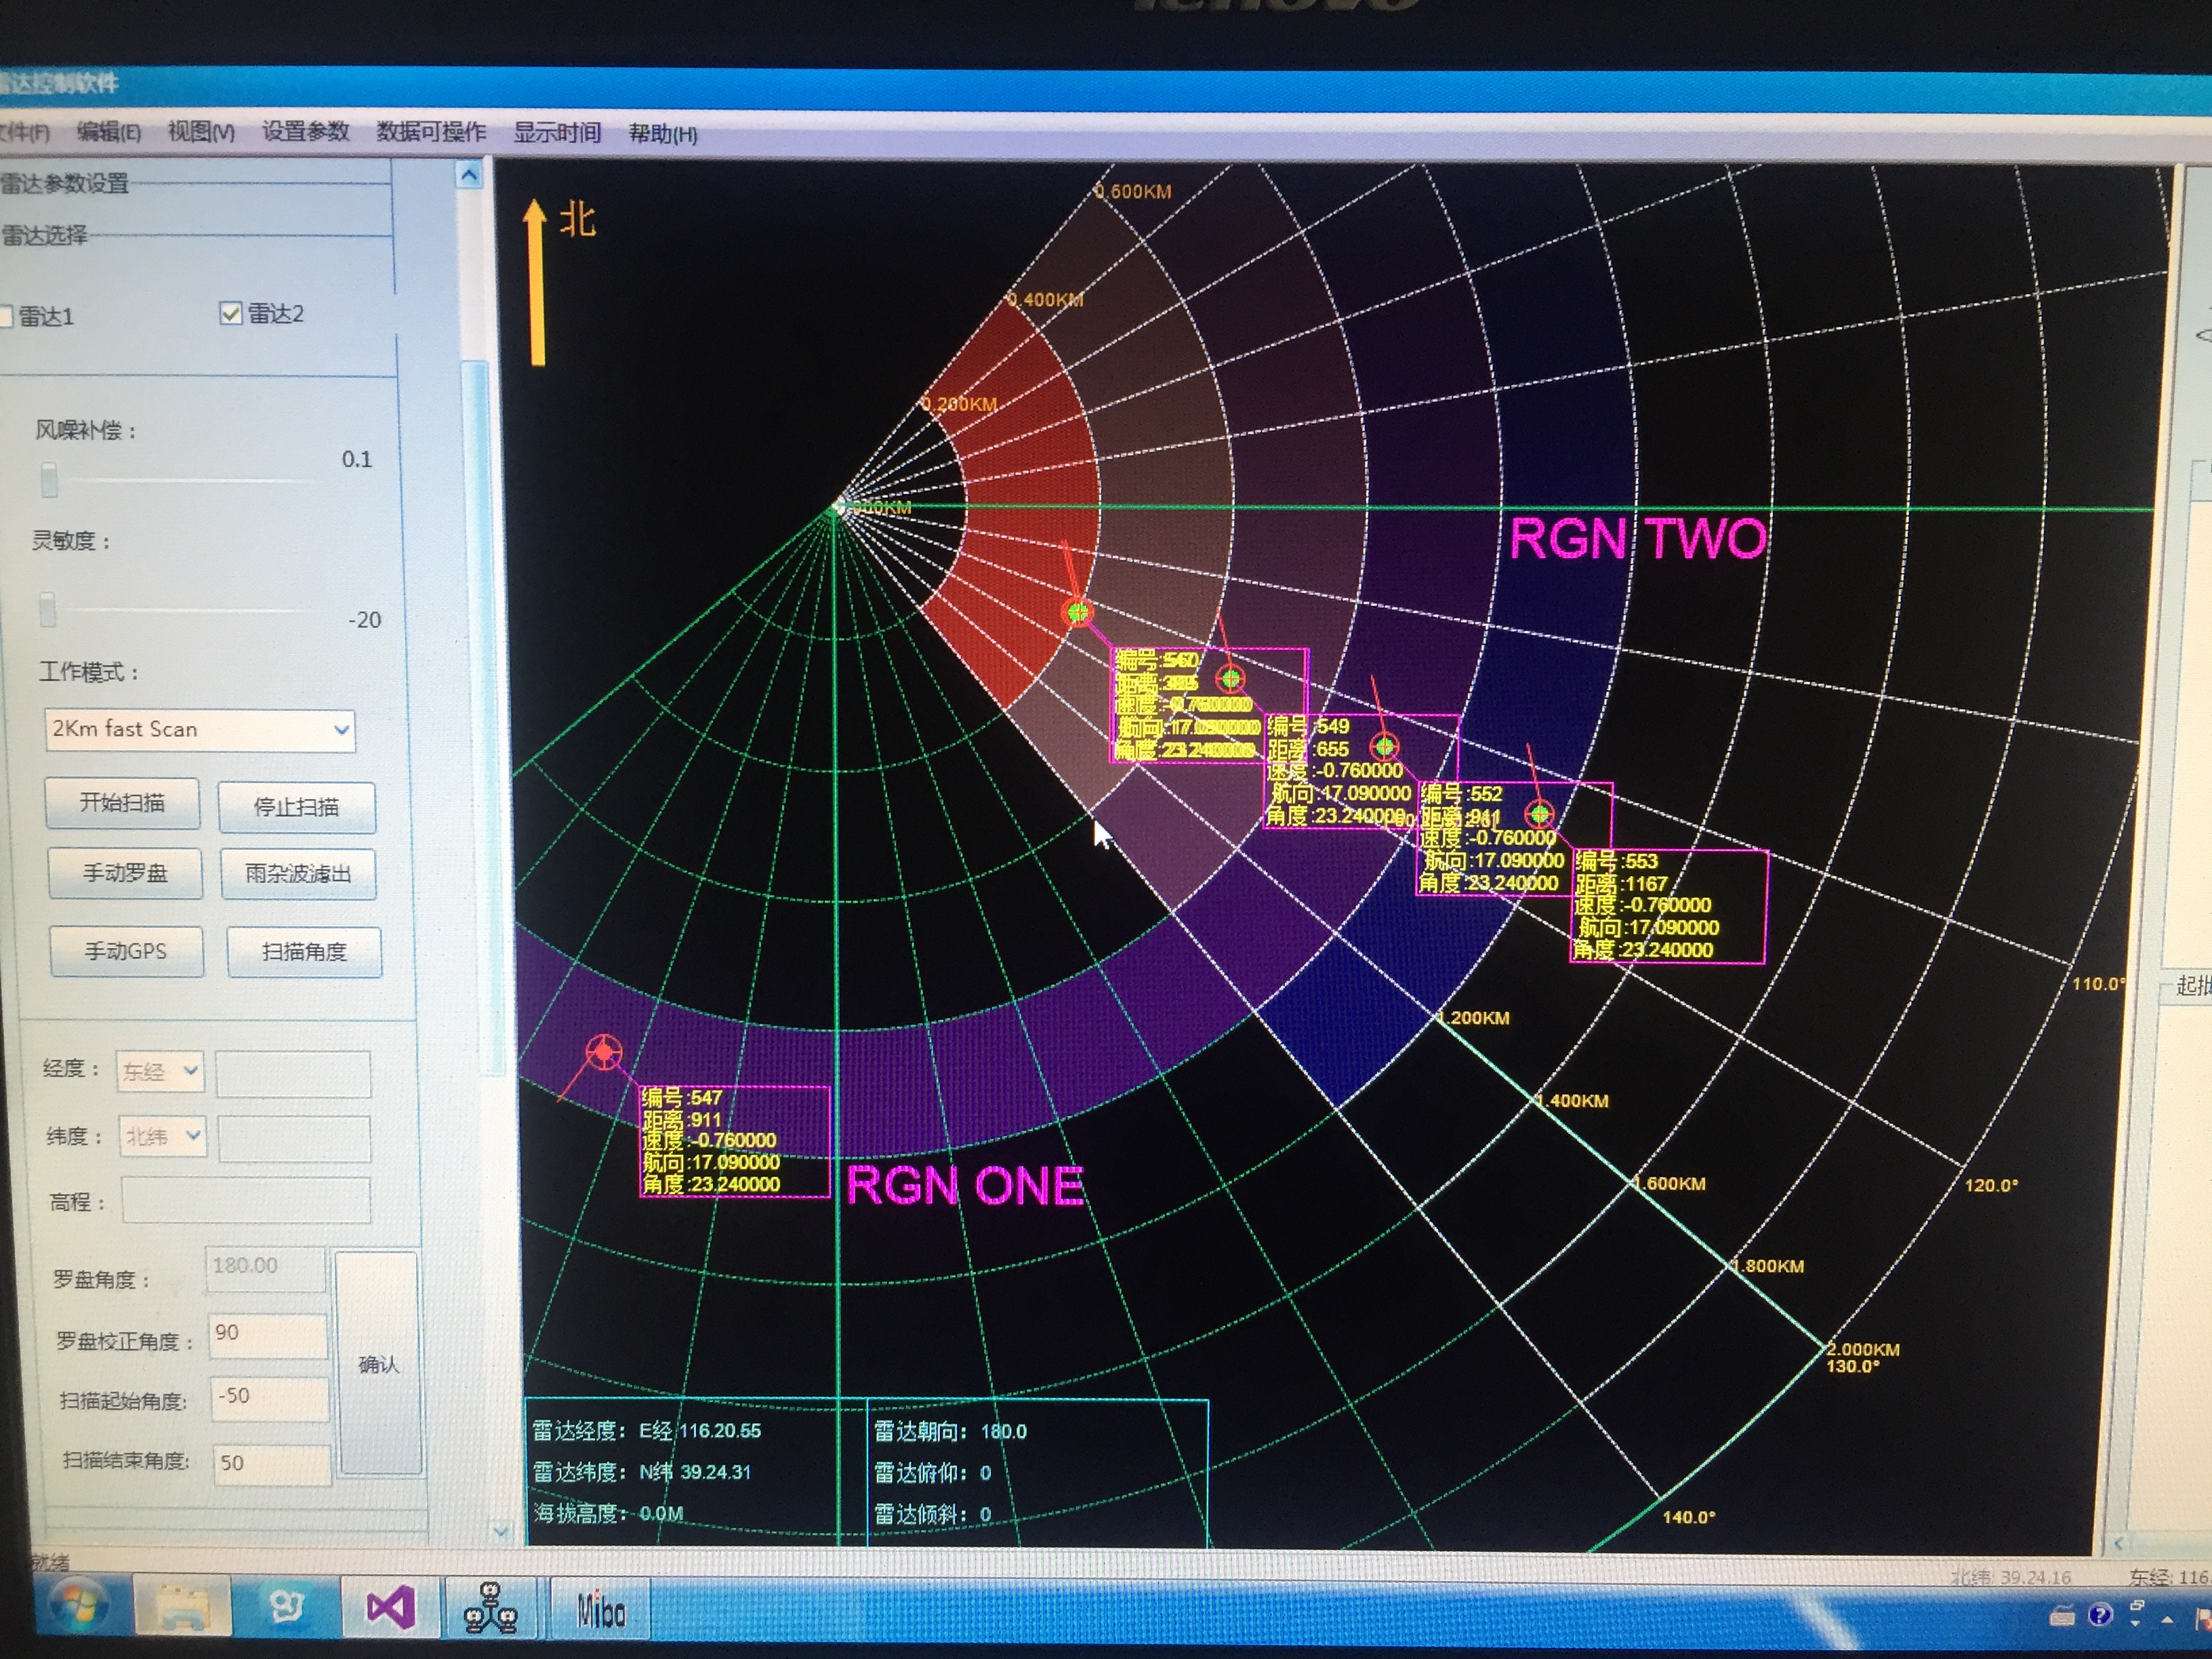Click the target marker inside the red 0.2KM zone
The image size is (2212, 1659).
[1078, 612]
